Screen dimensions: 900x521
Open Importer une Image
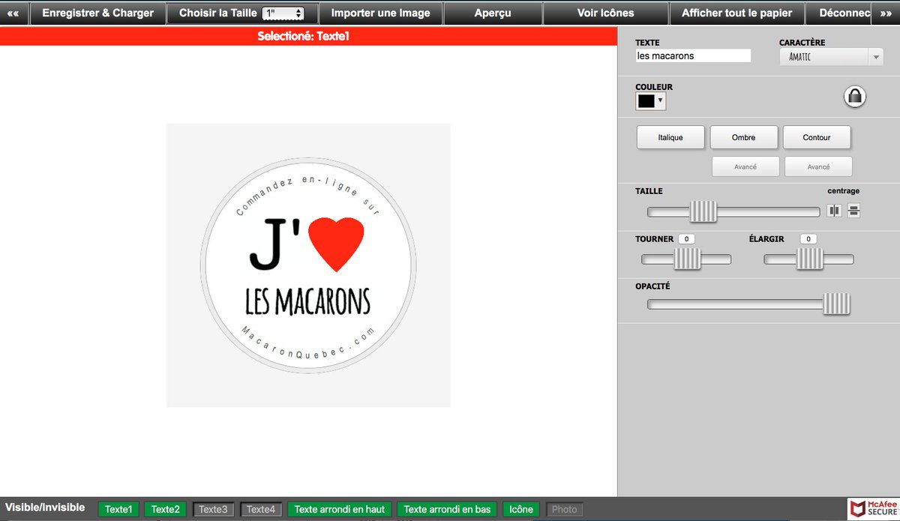click(x=381, y=13)
